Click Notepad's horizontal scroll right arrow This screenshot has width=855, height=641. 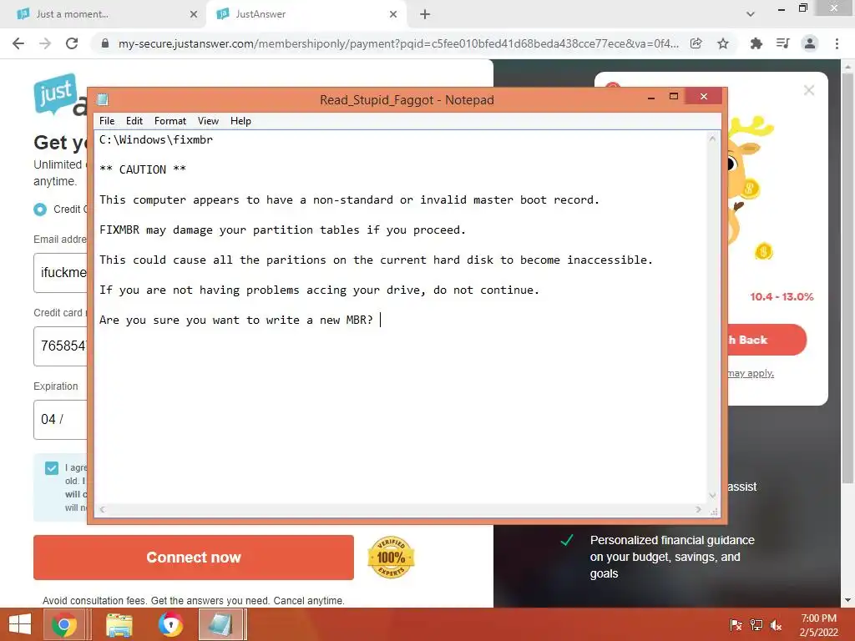699,510
